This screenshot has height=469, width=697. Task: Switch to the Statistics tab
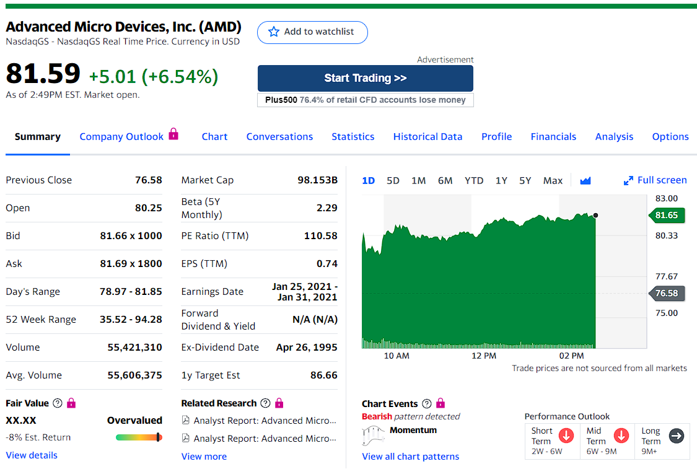[x=353, y=136]
